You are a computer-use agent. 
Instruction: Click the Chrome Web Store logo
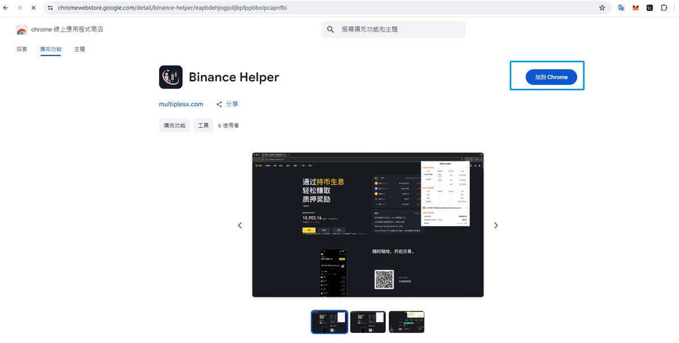click(22, 29)
